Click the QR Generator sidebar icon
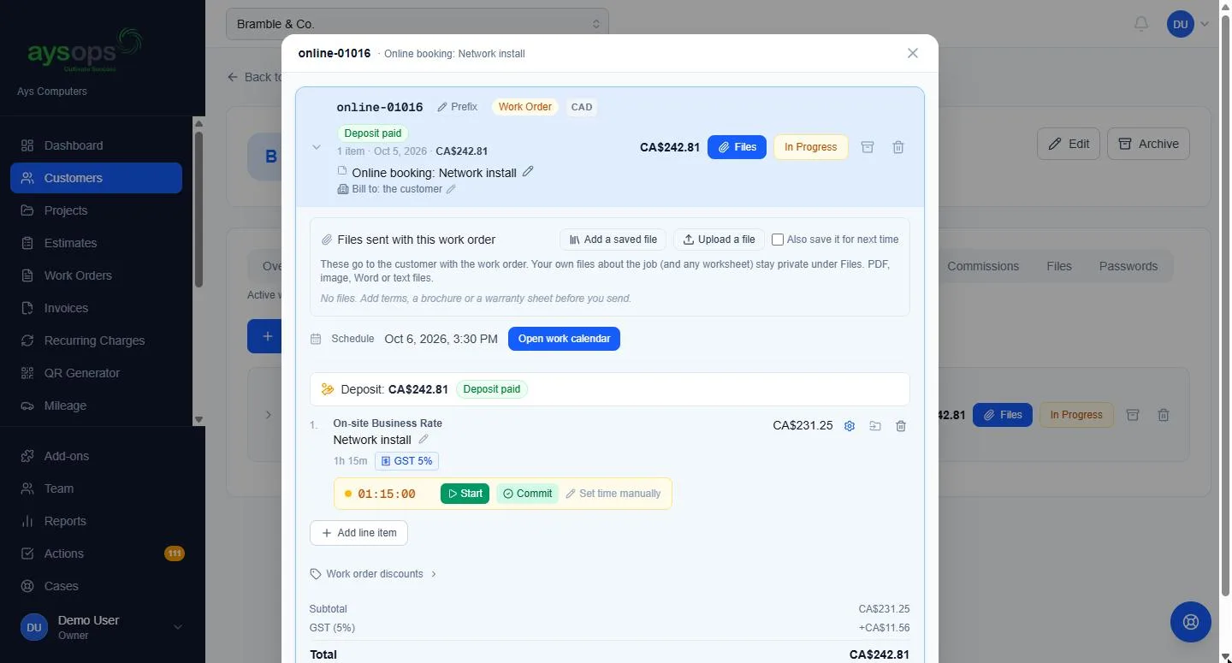The image size is (1232, 663). [x=27, y=373]
